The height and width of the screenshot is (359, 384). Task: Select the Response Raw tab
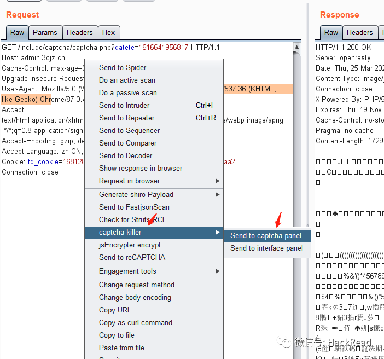pos(331,33)
